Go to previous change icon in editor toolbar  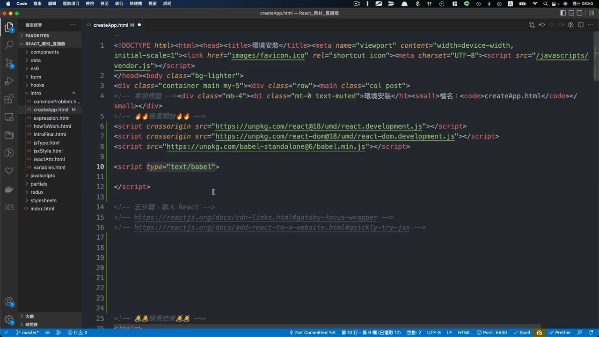pos(541,25)
